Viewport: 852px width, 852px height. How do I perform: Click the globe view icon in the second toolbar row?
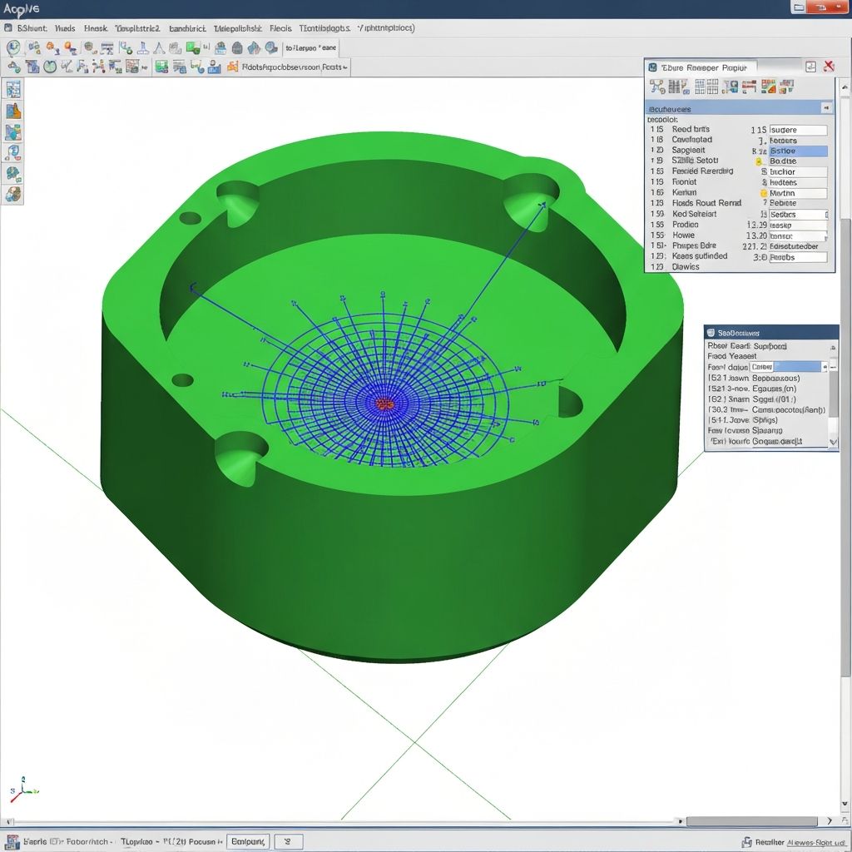(52, 67)
